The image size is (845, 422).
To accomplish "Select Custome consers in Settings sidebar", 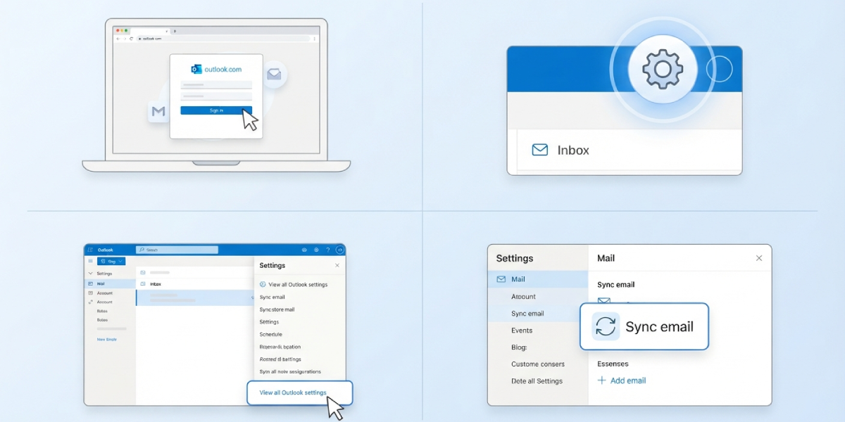I will click(538, 364).
